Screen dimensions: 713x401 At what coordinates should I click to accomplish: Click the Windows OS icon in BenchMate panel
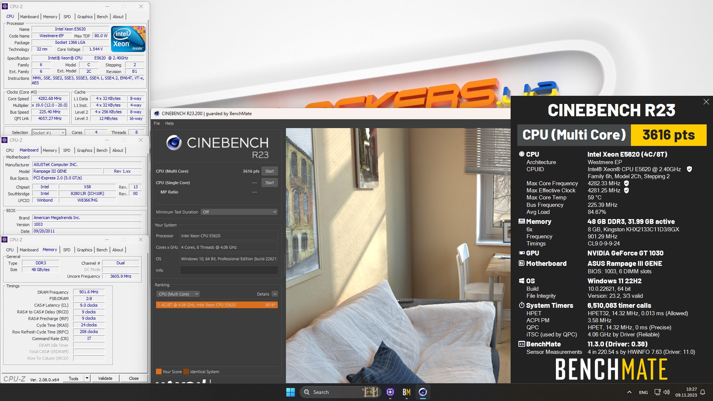click(522, 281)
